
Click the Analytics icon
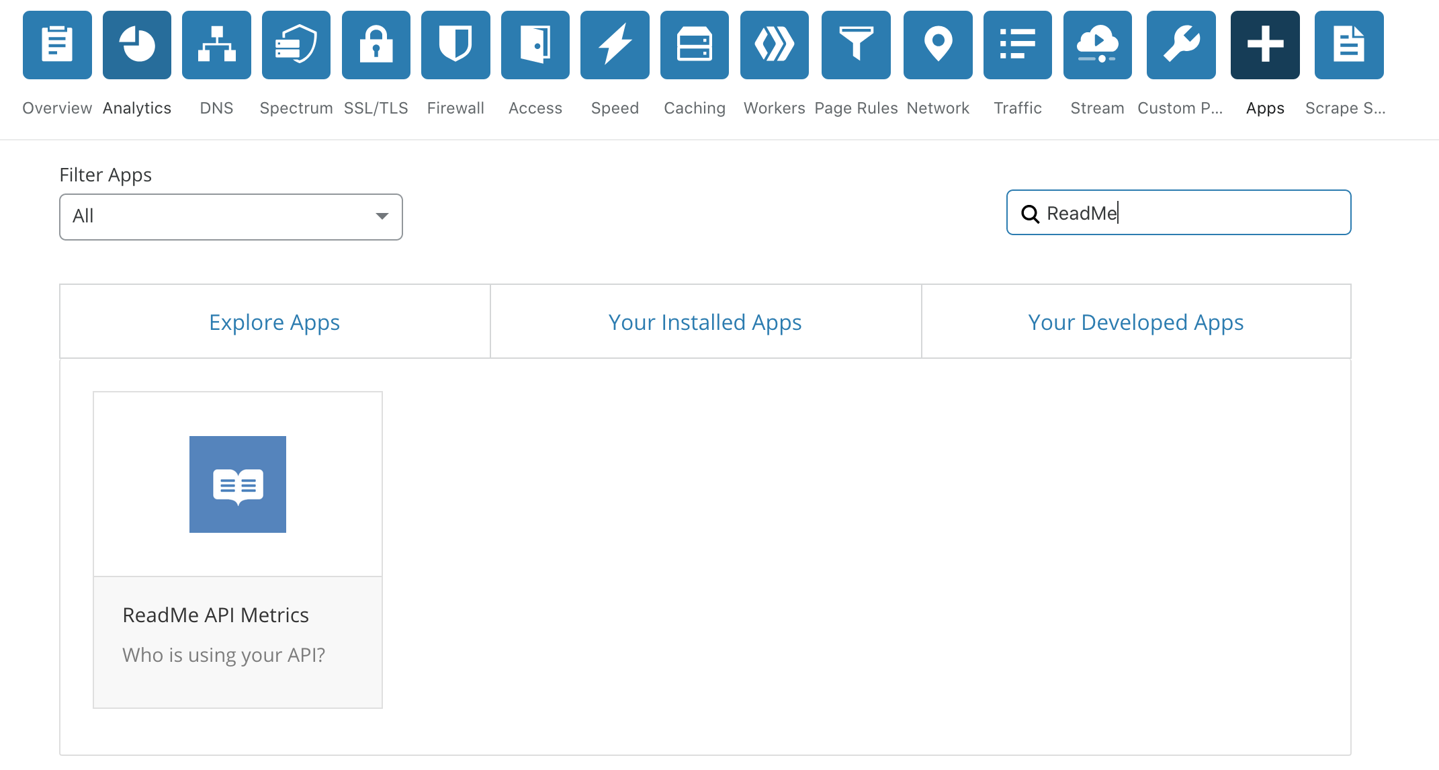pos(137,43)
